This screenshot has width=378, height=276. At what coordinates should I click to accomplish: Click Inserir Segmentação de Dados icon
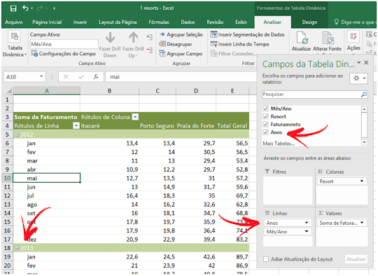coord(213,35)
